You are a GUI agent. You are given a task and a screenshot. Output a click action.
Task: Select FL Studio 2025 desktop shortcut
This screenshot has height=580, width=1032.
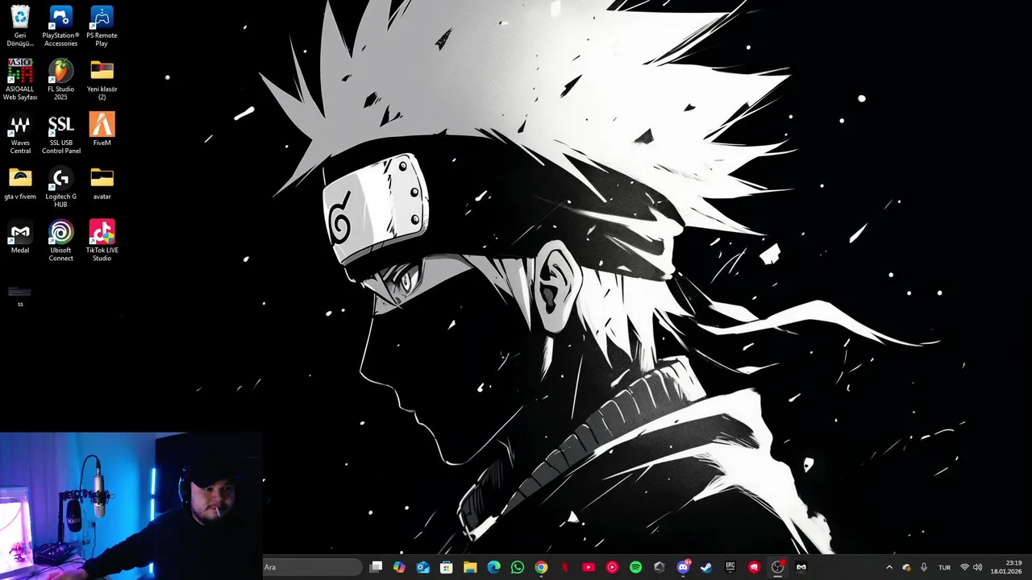pyautogui.click(x=60, y=80)
